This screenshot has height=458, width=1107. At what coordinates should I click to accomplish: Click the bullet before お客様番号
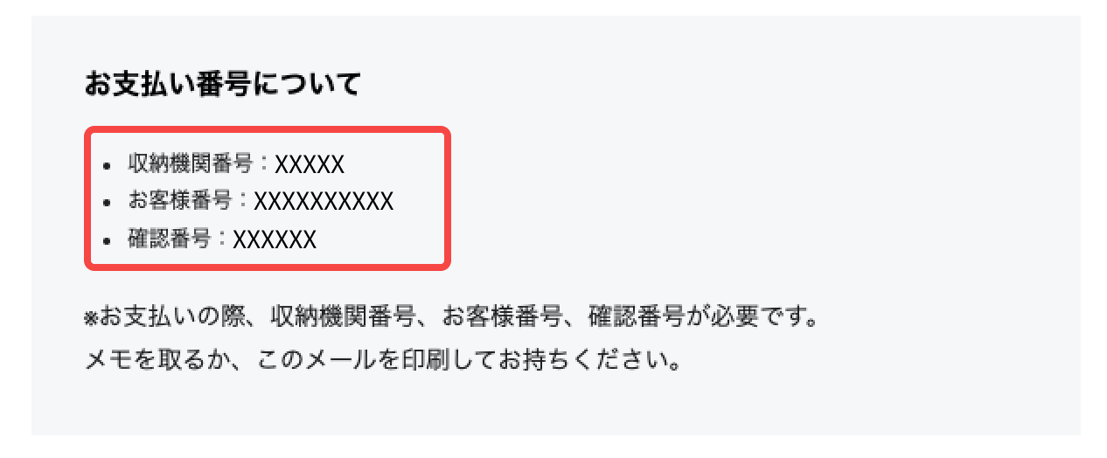(x=108, y=203)
